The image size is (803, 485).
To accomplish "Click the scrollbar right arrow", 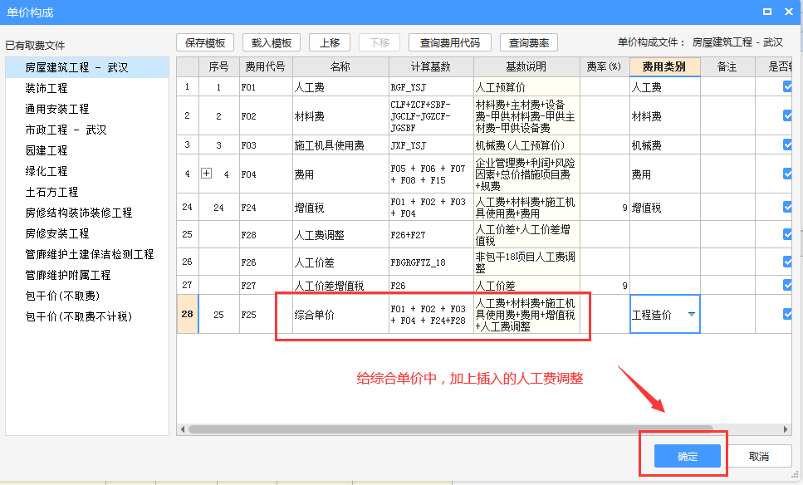I will 786,429.
